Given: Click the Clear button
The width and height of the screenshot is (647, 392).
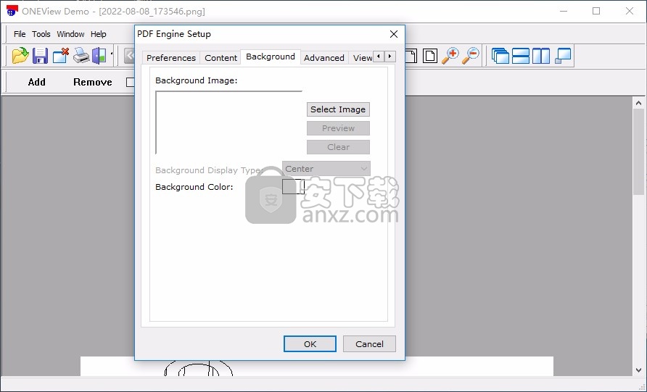Looking at the screenshot, I should (338, 147).
